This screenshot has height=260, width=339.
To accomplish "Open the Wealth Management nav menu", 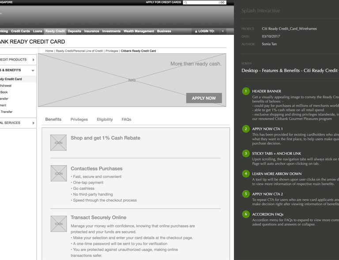I will tap(139, 31).
